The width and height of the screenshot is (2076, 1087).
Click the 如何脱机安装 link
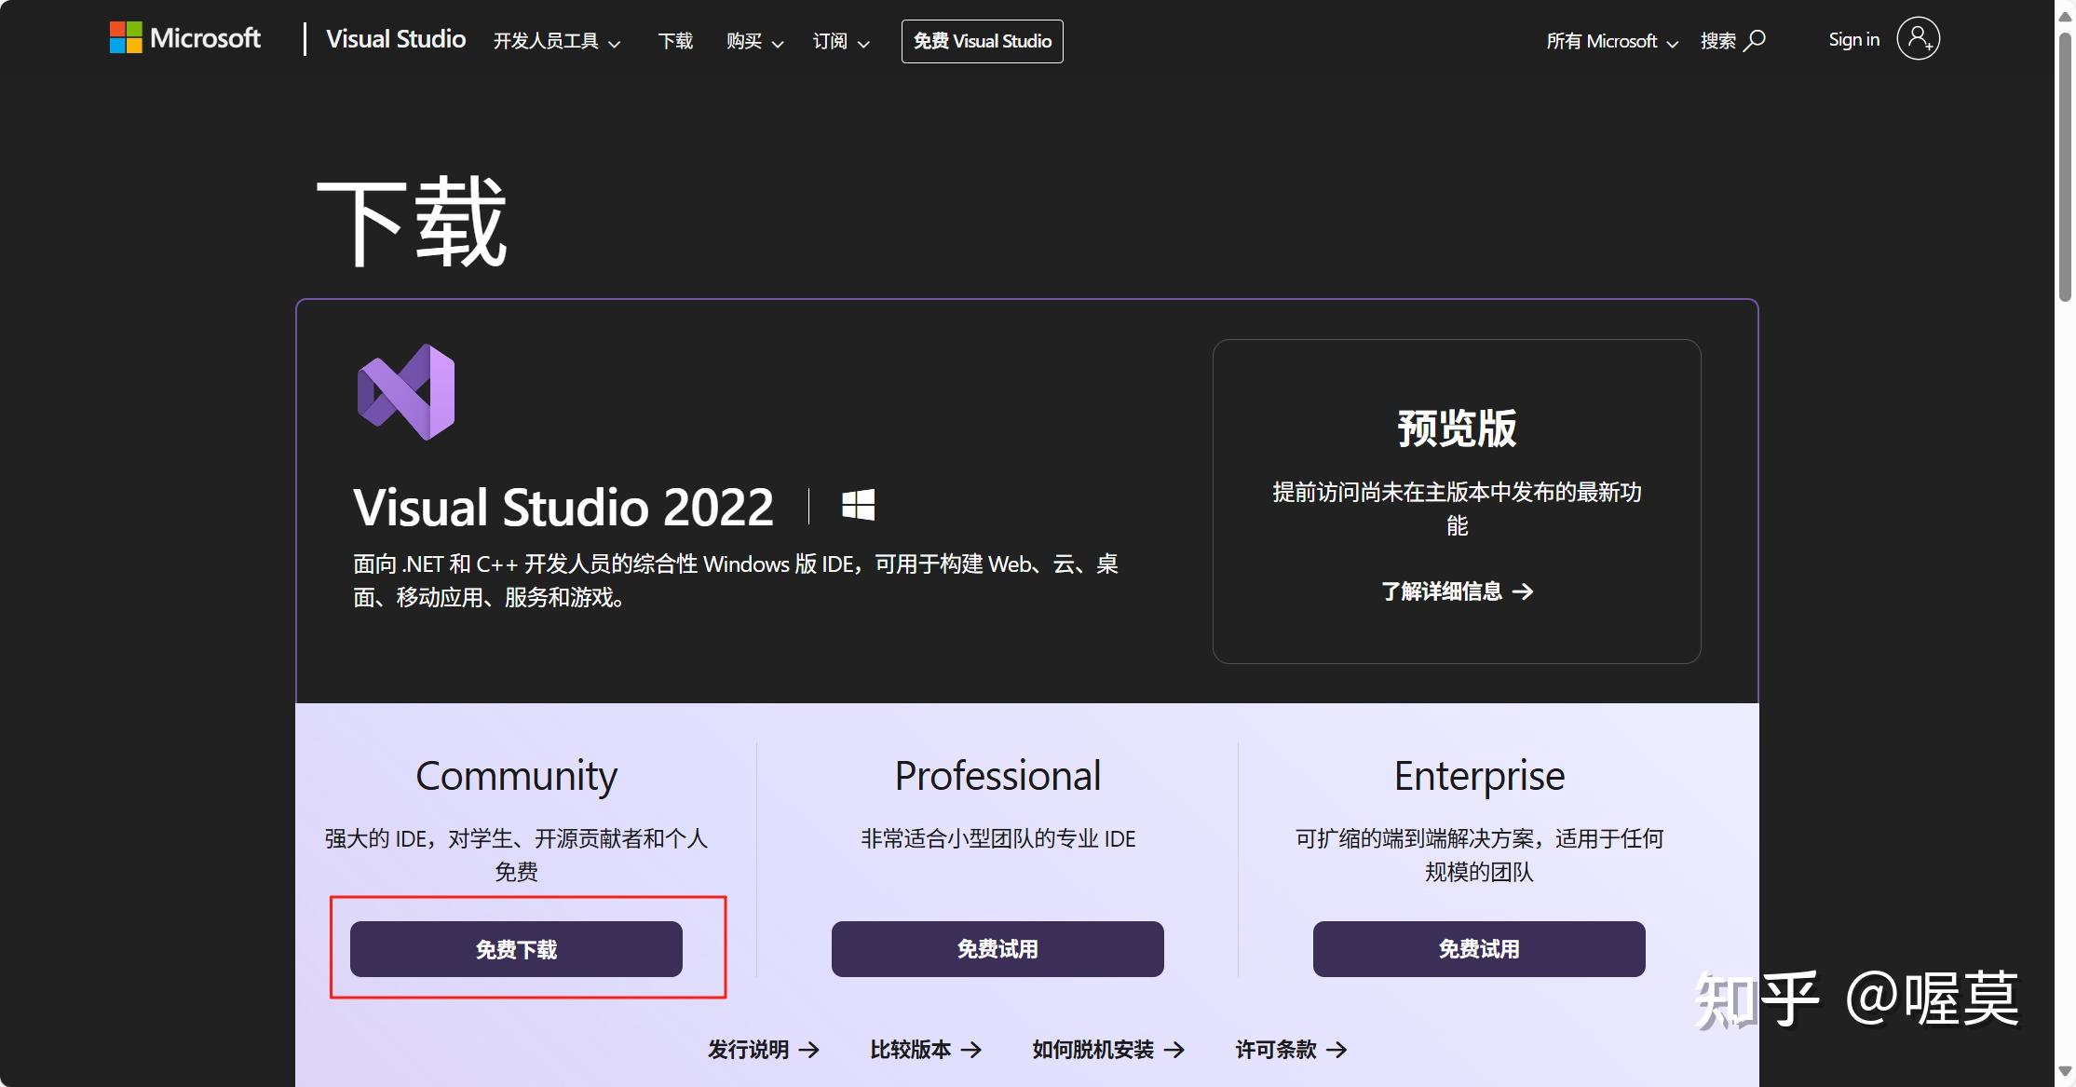click(x=1095, y=1049)
